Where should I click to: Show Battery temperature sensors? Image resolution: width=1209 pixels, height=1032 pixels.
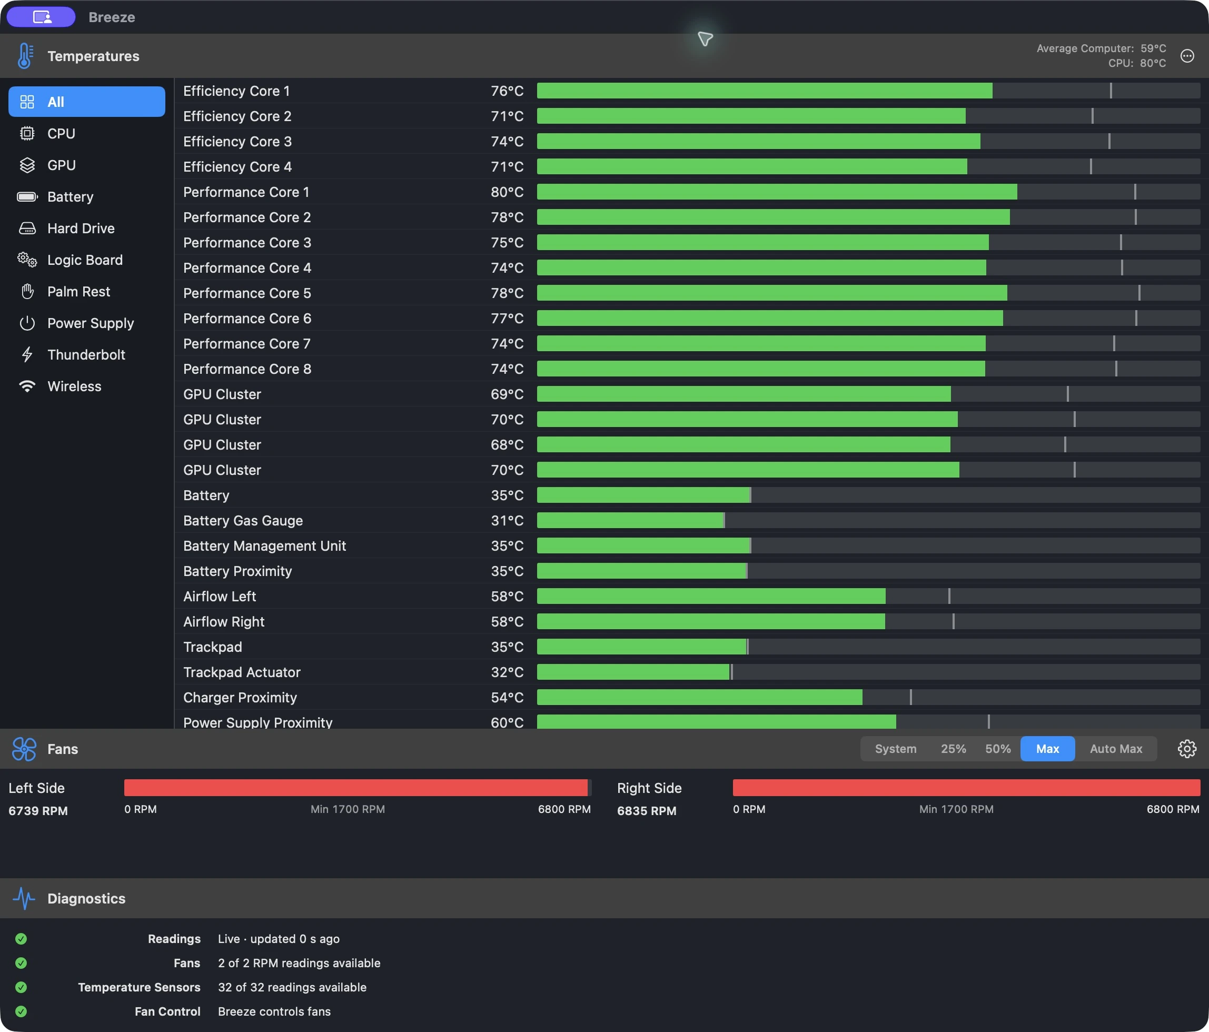coord(87,196)
